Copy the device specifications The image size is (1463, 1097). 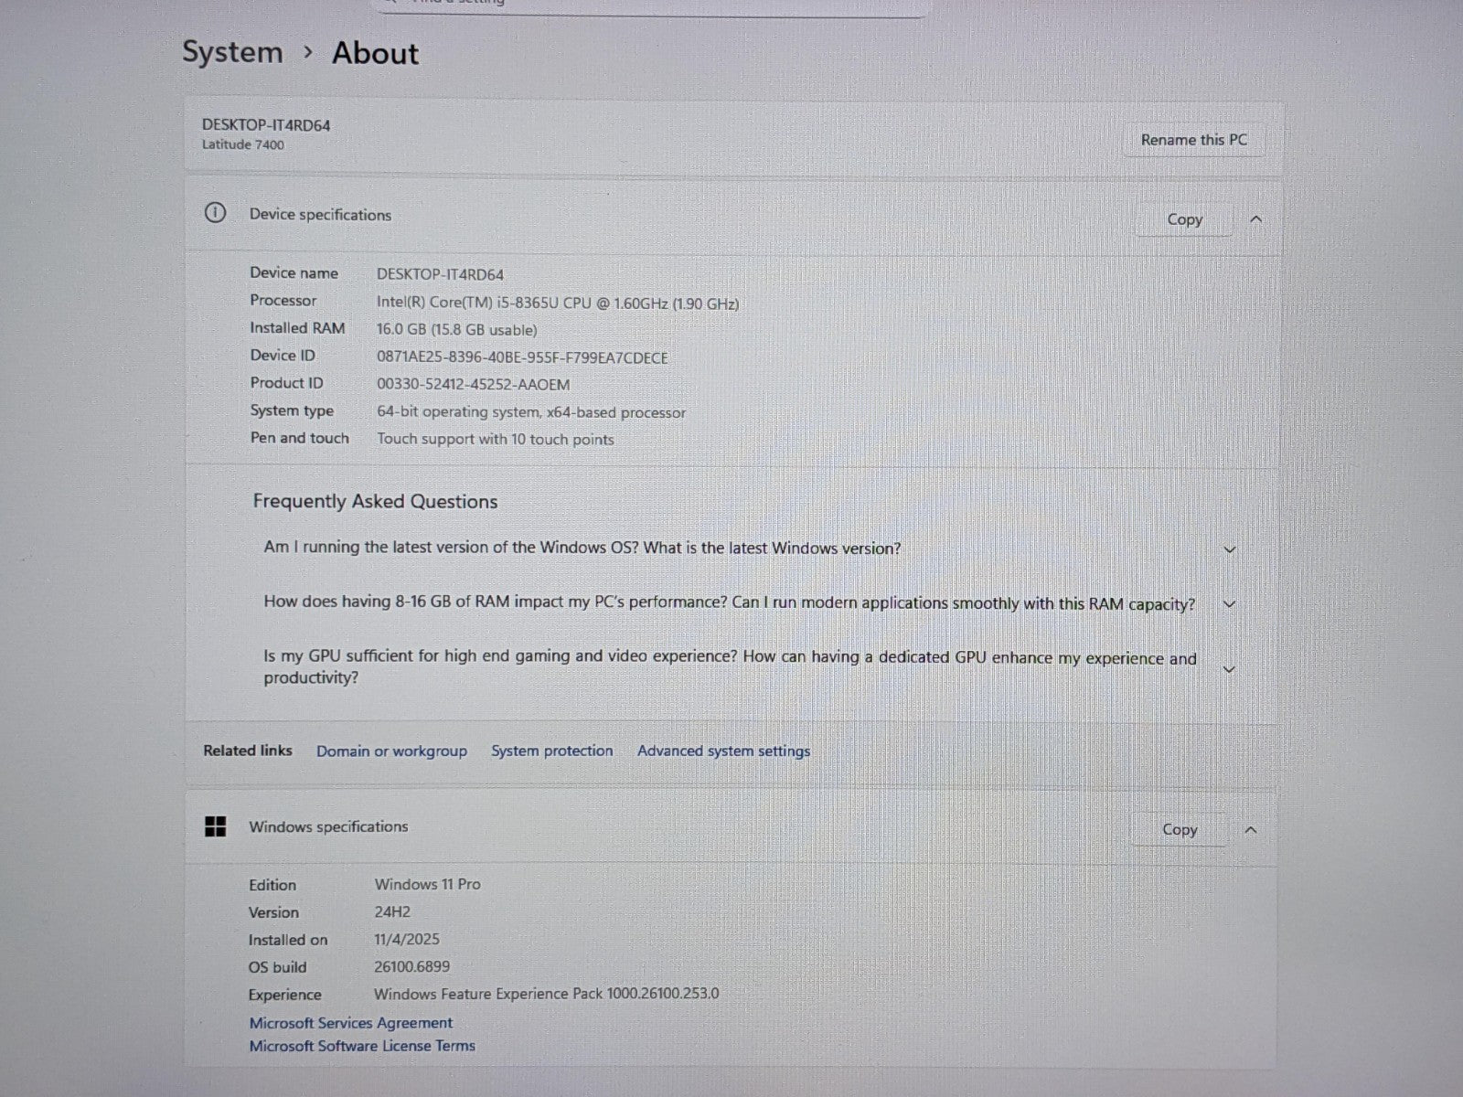click(1184, 219)
